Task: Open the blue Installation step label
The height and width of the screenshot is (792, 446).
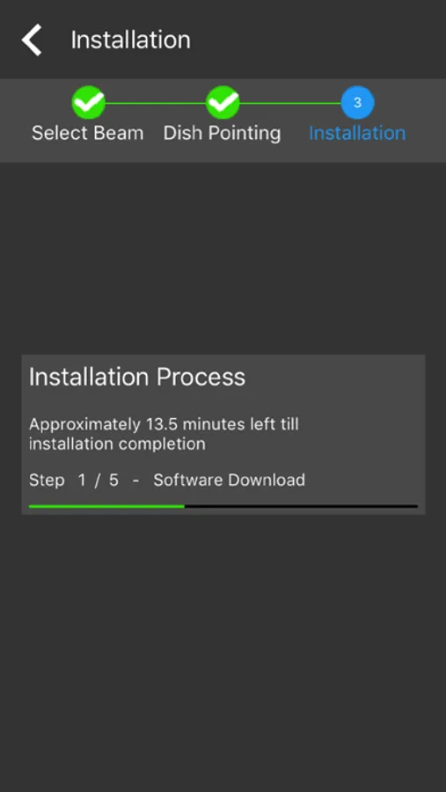Action: point(357,134)
